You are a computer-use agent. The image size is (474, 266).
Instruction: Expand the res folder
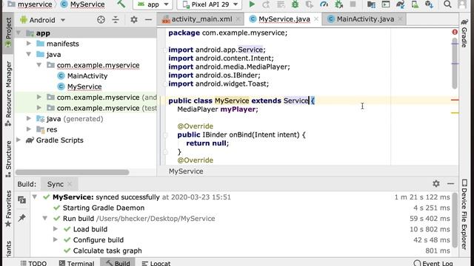click(x=29, y=129)
